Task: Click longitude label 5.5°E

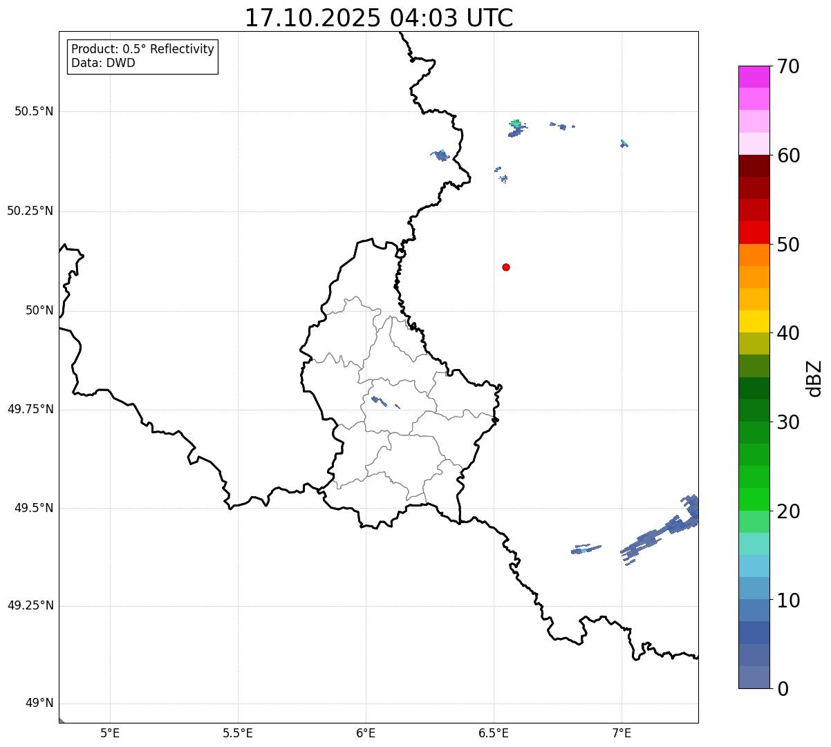Action: 238,732
